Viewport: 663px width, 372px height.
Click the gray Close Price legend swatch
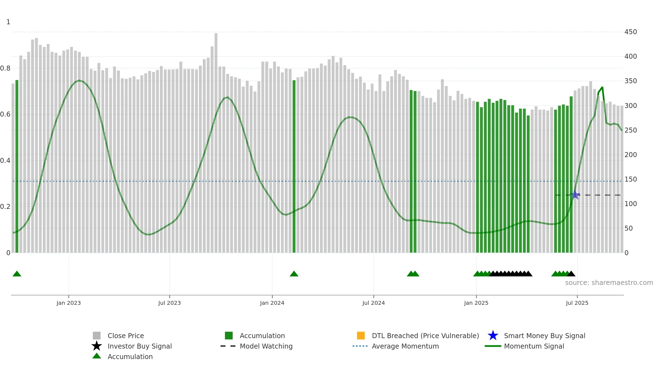97,336
